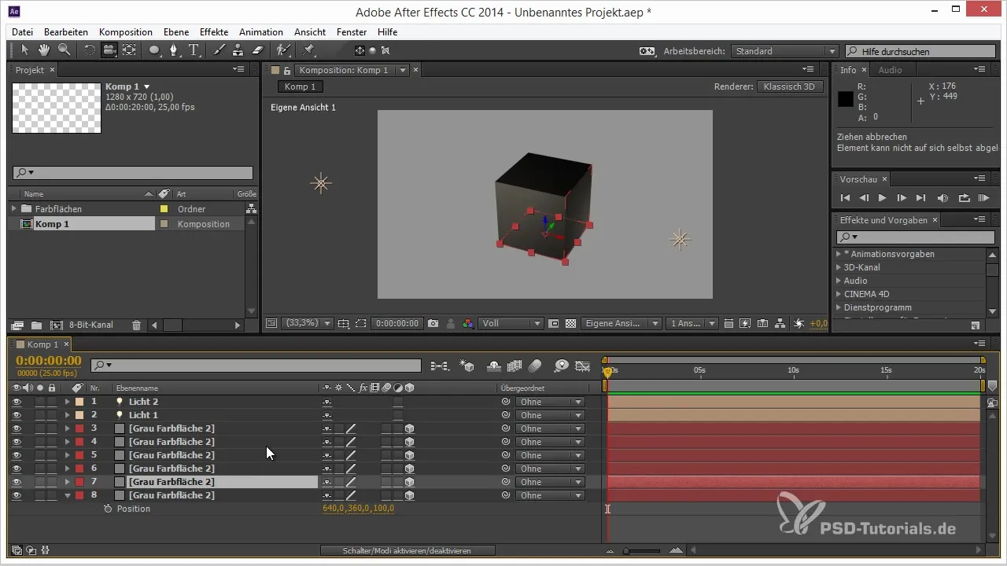Toggle visibility of layer 5
The width and height of the screenshot is (1007, 566).
tap(17, 455)
